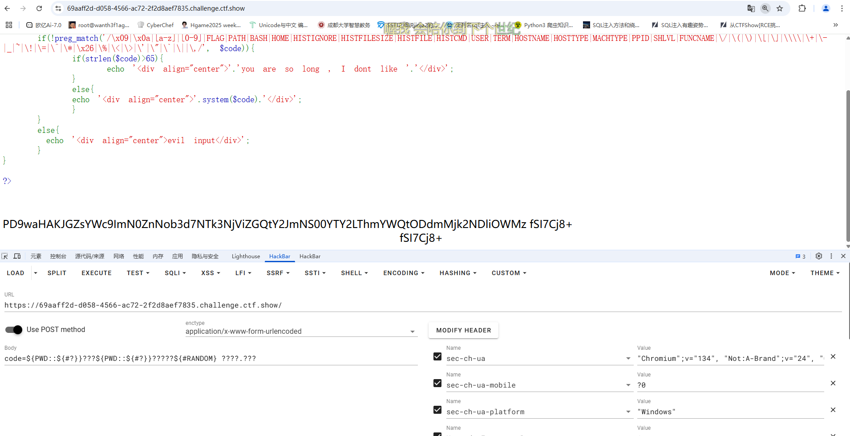Viewport: 850px width, 436px height.
Task: Click the MODIFY HEADER button
Action: [463, 330]
